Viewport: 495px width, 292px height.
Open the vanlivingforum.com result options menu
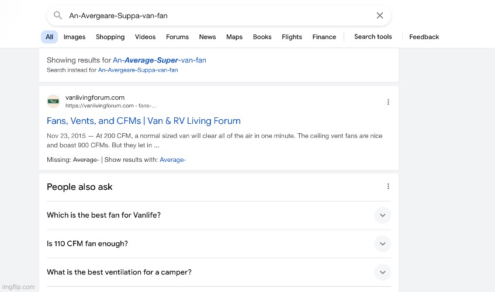click(x=388, y=102)
